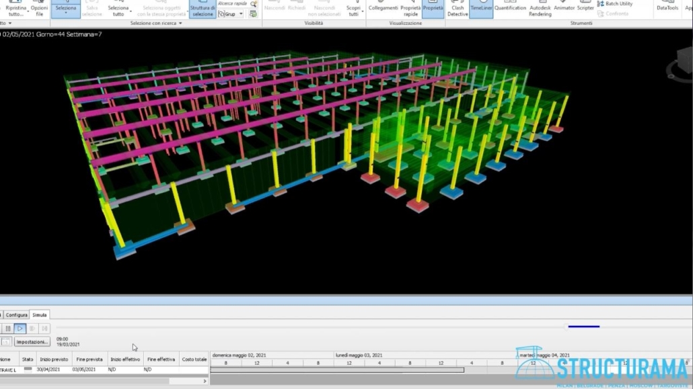The height and width of the screenshot is (389, 693).
Task: Expand the Selezione con ricerca panel arrow
Action: [180, 23]
